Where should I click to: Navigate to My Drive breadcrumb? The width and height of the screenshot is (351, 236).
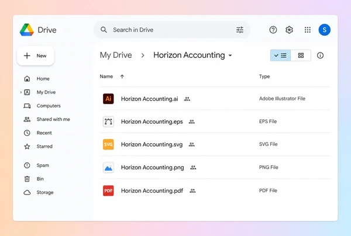click(x=116, y=55)
